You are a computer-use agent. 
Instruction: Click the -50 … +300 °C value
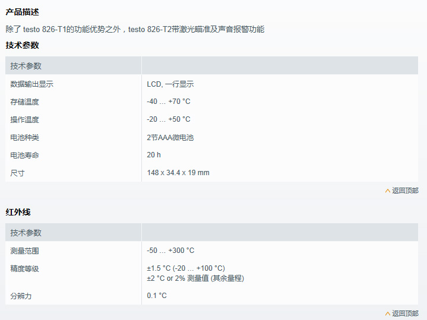pyautogui.click(x=170, y=251)
